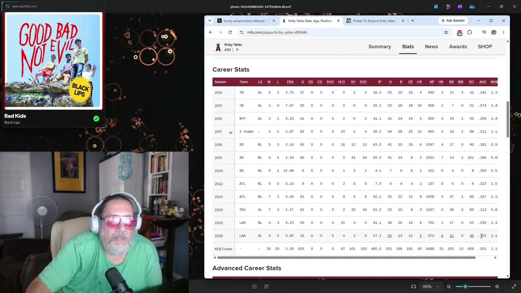Sort the table by the ERA column header
The height and width of the screenshot is (293, 521).
[290, 82]
